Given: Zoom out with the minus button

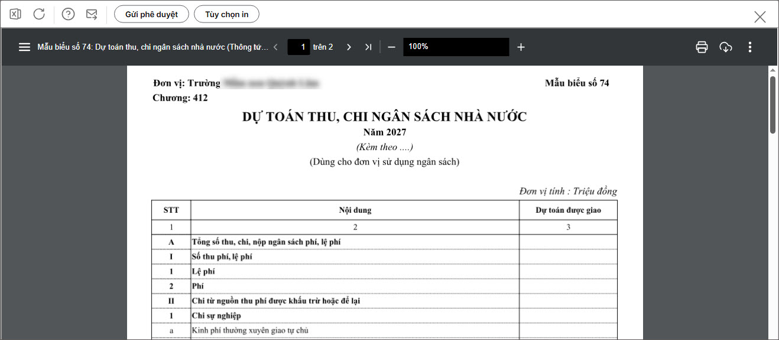Looking at the screenshot, I should coord(391,47).
